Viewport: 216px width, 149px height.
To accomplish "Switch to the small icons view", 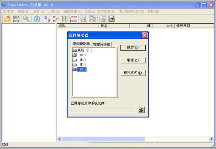I will point(56,19).
